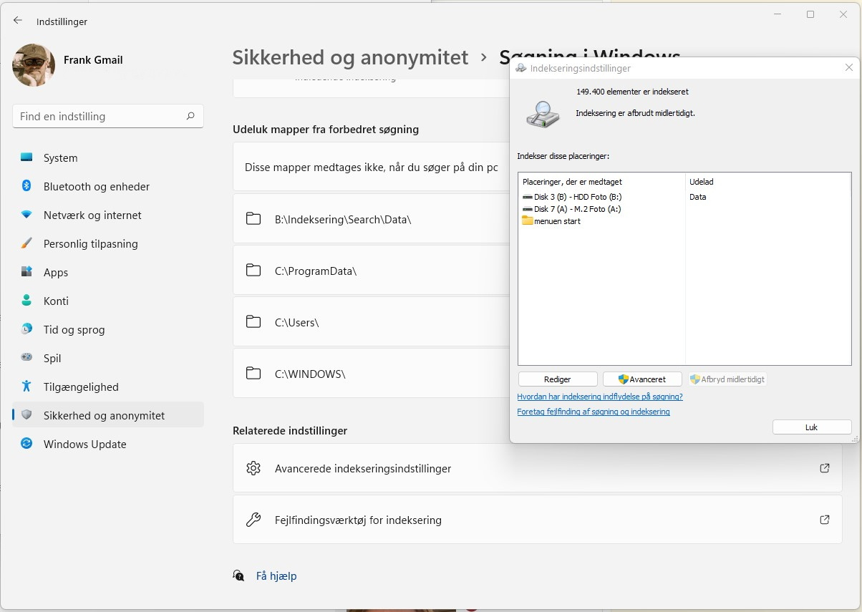
Task: Click the Sikkerhed og anonymitet shield icon
Action: point(26,415)
